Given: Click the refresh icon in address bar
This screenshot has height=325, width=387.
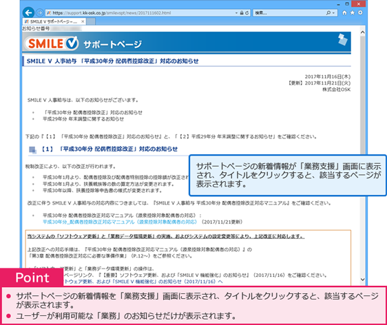Looking at the screenshot, I should pyautogui.click(x=247, y=13).
